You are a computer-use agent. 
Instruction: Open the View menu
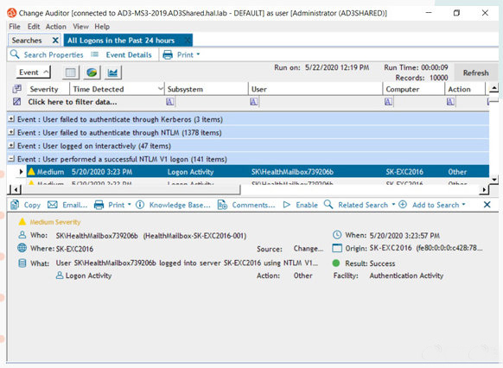(x=80, y=27)
